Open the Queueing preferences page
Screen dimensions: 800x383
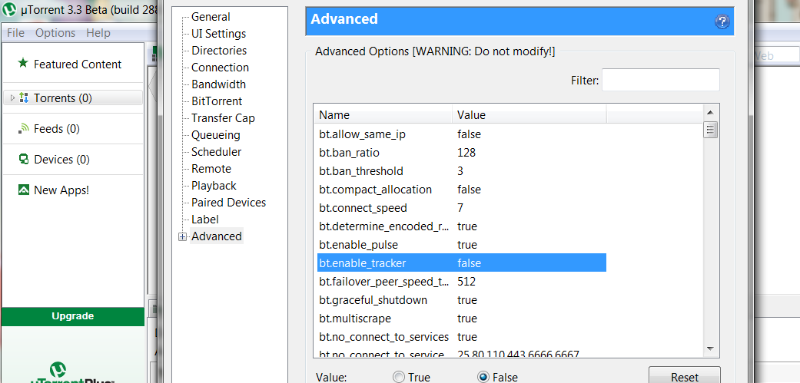[215, 135]
